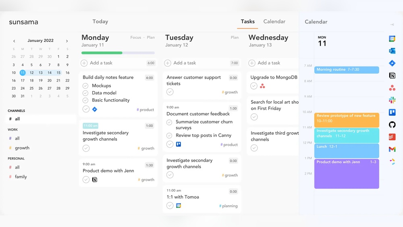Open Trello integration in right sidebar
The width and height of the screenshot is (403, 227).
tap(392, 112)
